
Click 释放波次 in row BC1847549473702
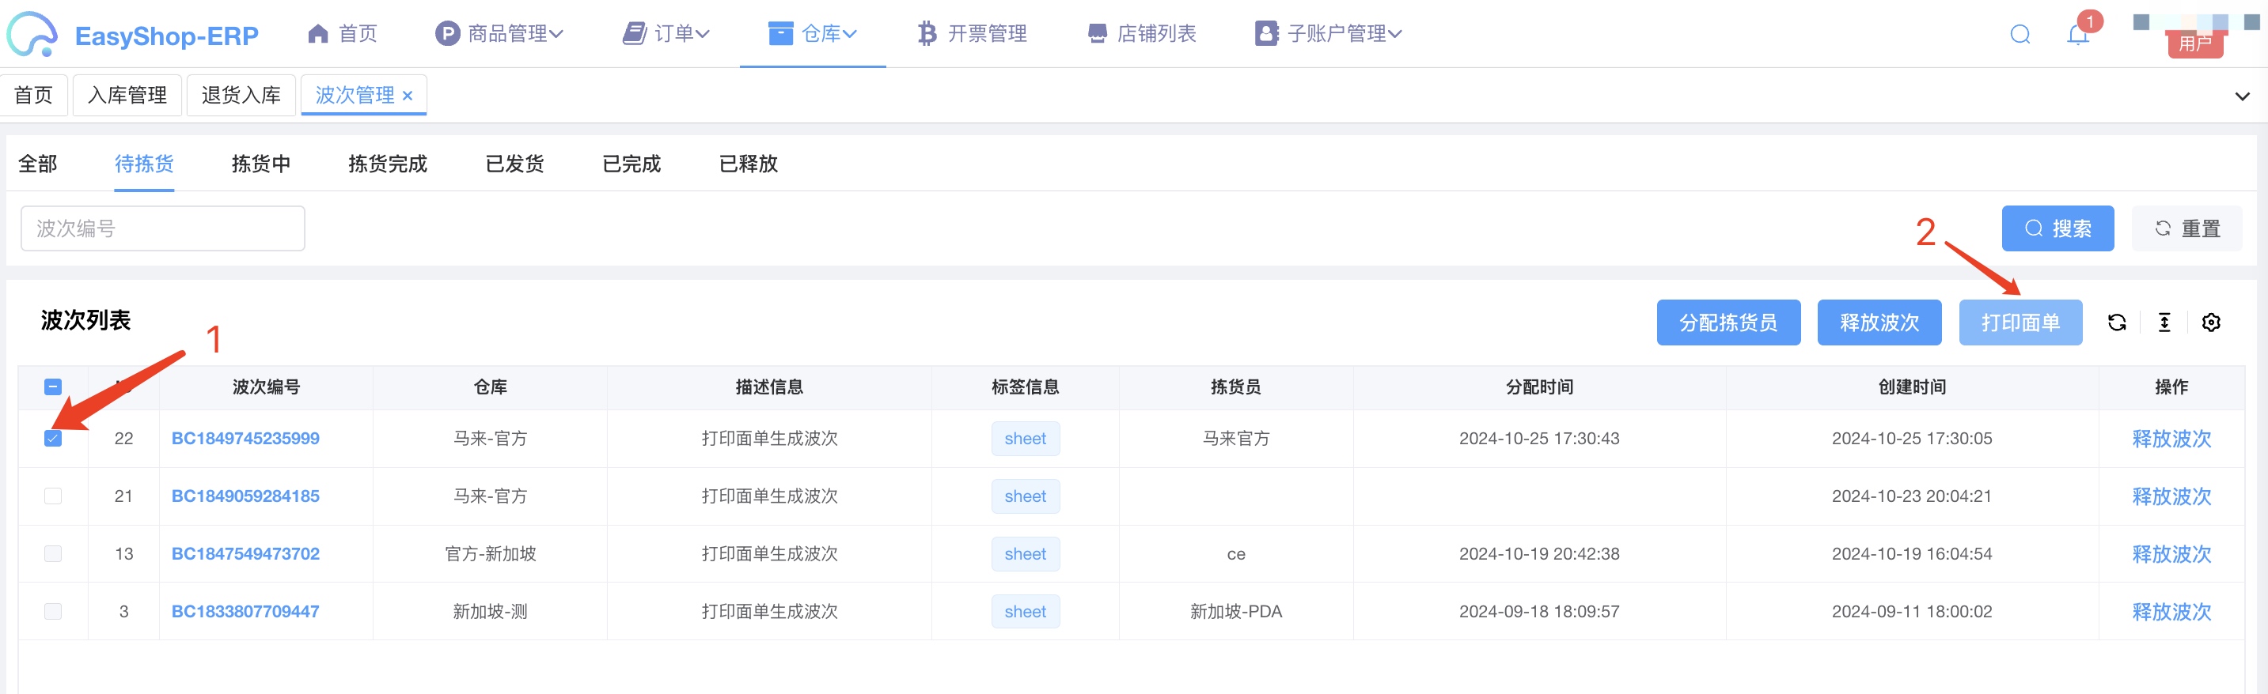[2171, 553]
